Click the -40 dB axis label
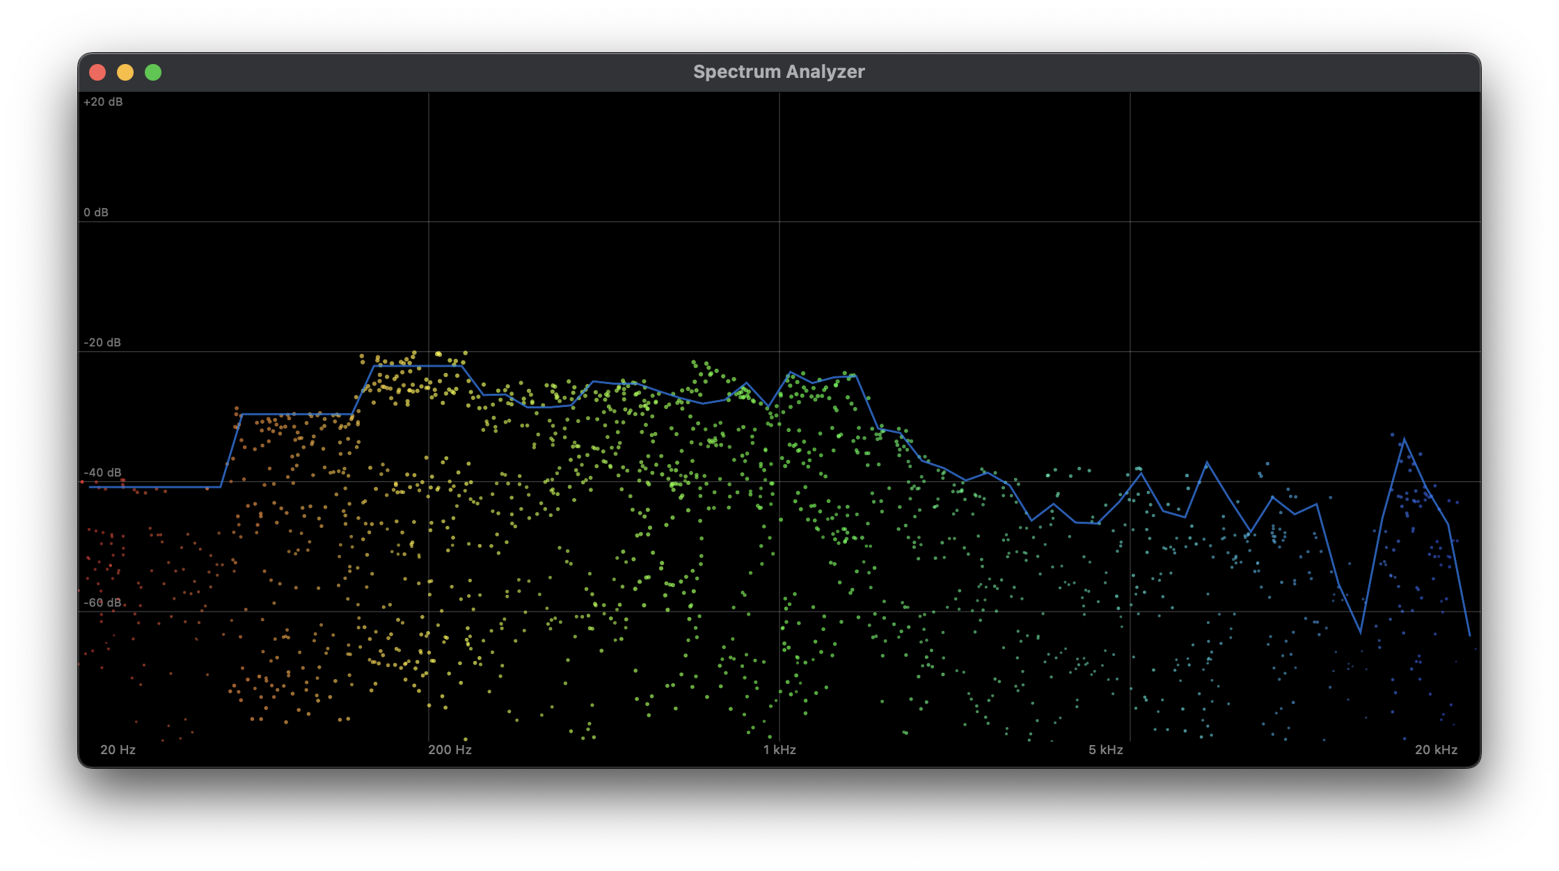 pos(102,472)
